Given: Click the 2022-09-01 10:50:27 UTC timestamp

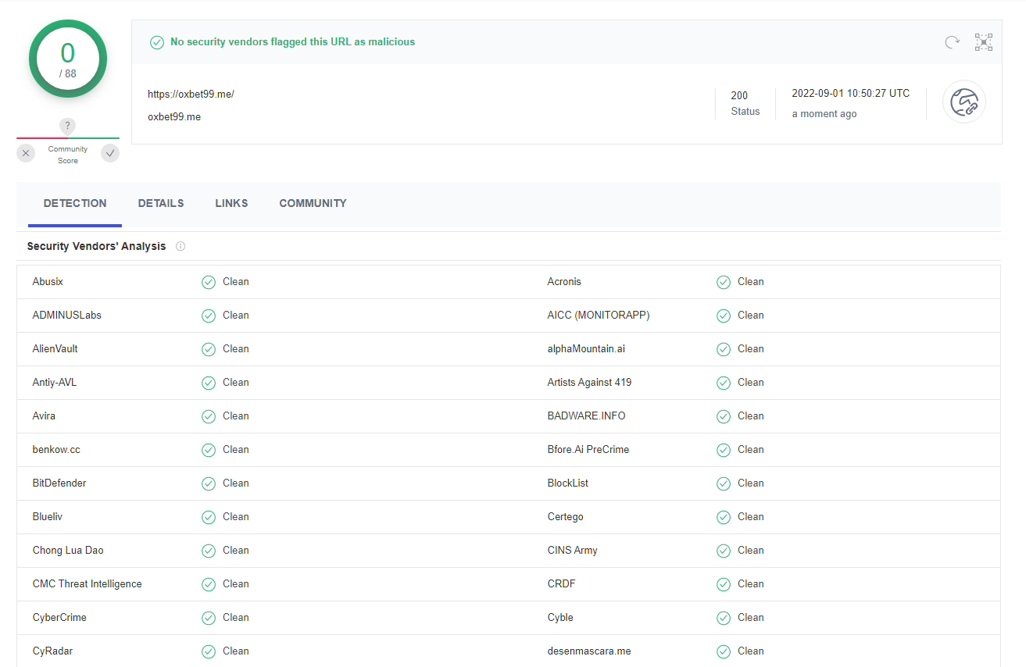Looking at the screenshot, I should point(851,93).
